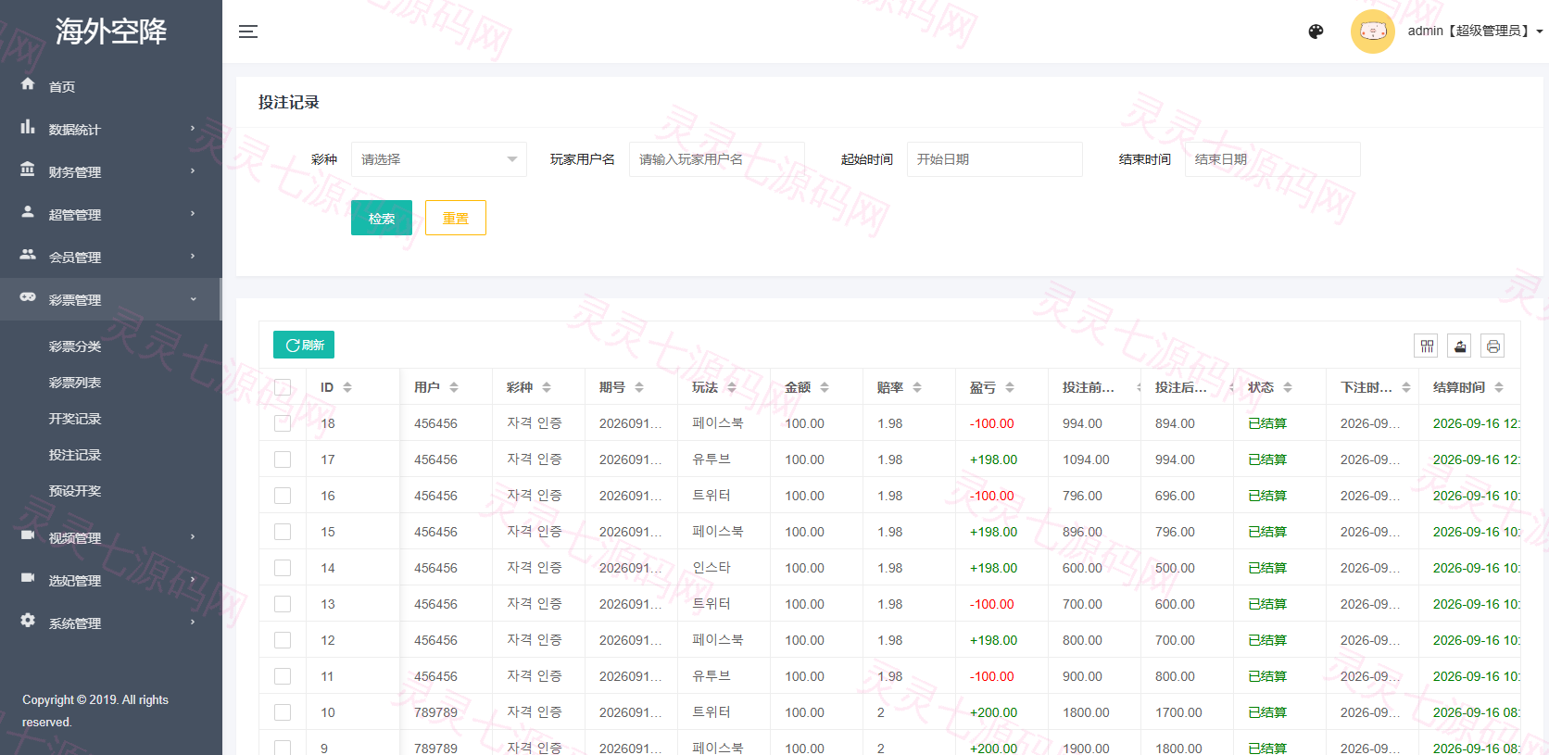Click the admin avatar image
The height and width of the screenshot is (755, 1549).
[x=1373, y=31]
